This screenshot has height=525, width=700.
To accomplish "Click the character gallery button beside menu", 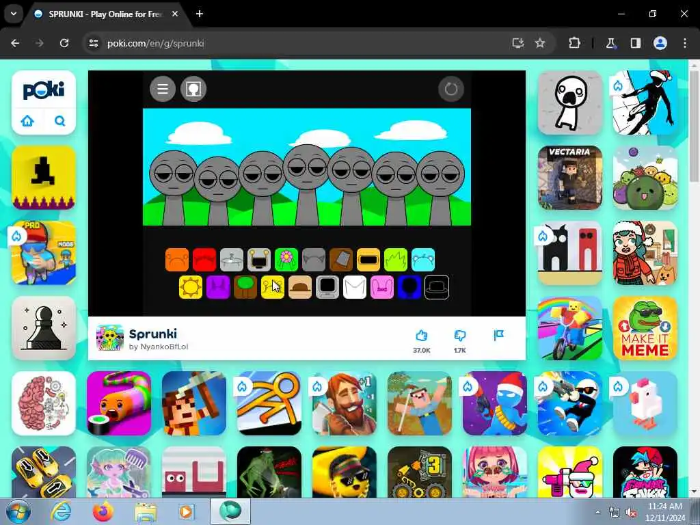I will 193,89.
